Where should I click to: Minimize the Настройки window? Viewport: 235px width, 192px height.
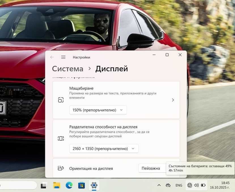pyautogui.click(x=154, y=55)
